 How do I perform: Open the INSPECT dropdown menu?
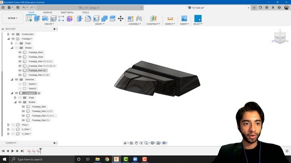click(x=170, y=24)
